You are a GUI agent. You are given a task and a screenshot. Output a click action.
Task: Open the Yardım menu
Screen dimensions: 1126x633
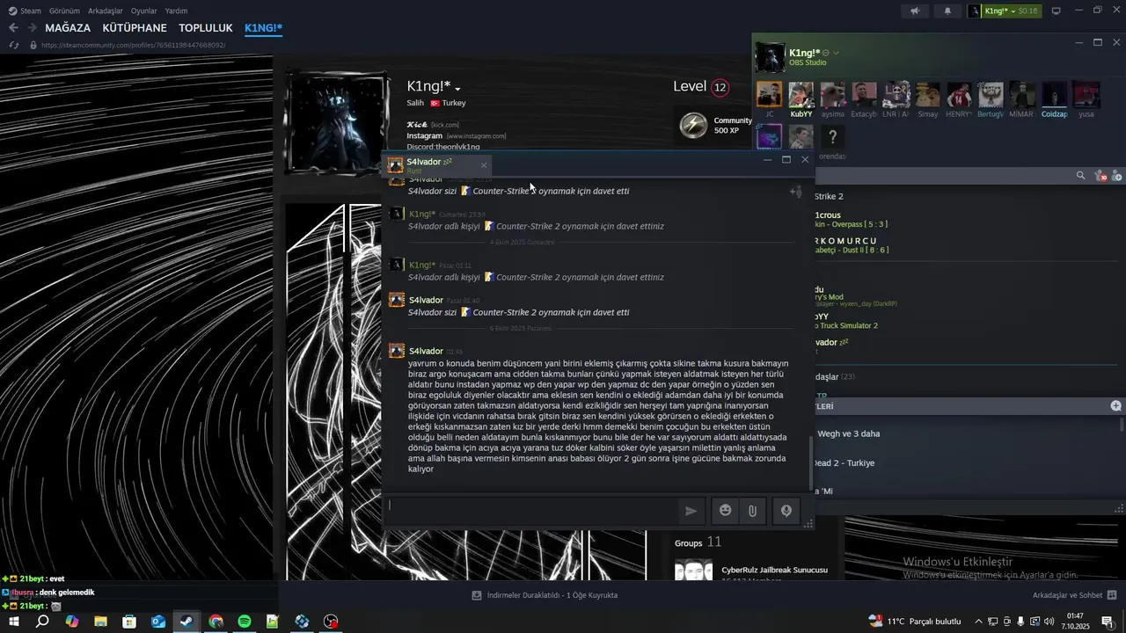(x=176, y=11)
